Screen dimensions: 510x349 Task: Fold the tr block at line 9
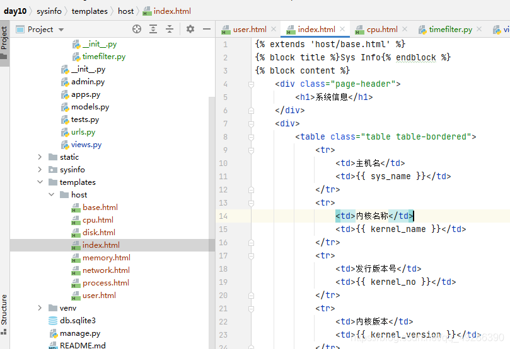coord(251,151)
